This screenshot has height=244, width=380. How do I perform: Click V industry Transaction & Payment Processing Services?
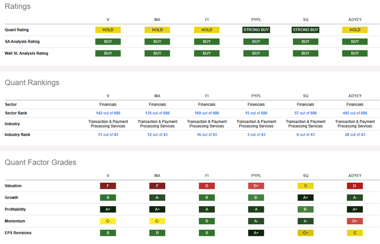tap(108, 124)
